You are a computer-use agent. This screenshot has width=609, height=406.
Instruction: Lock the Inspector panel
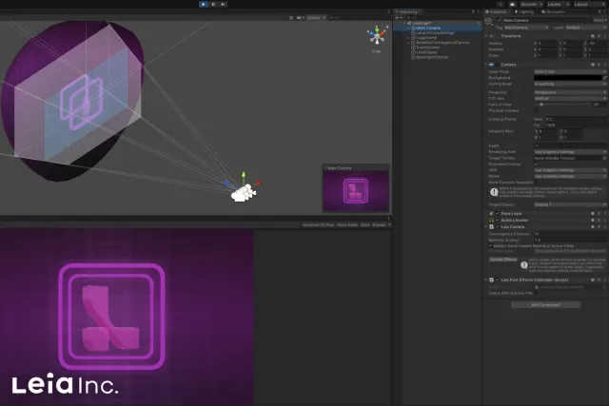tap(599, 12)
